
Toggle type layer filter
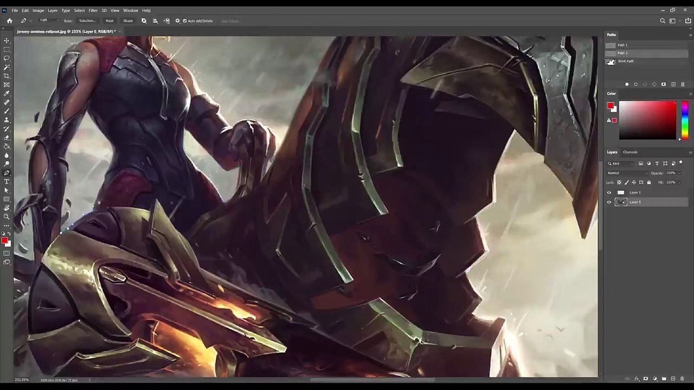657,164
